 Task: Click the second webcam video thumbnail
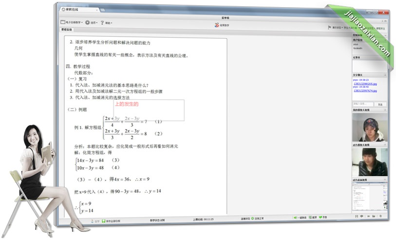click(x=370, y=162)
